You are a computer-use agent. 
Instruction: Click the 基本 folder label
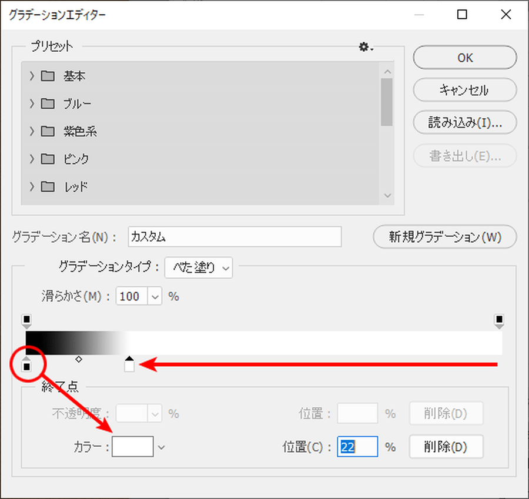point(75,76)
